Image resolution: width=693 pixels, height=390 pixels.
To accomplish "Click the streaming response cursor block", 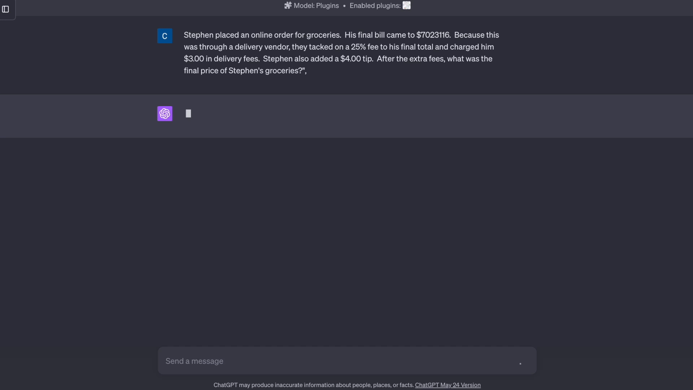I will (188, 113).
